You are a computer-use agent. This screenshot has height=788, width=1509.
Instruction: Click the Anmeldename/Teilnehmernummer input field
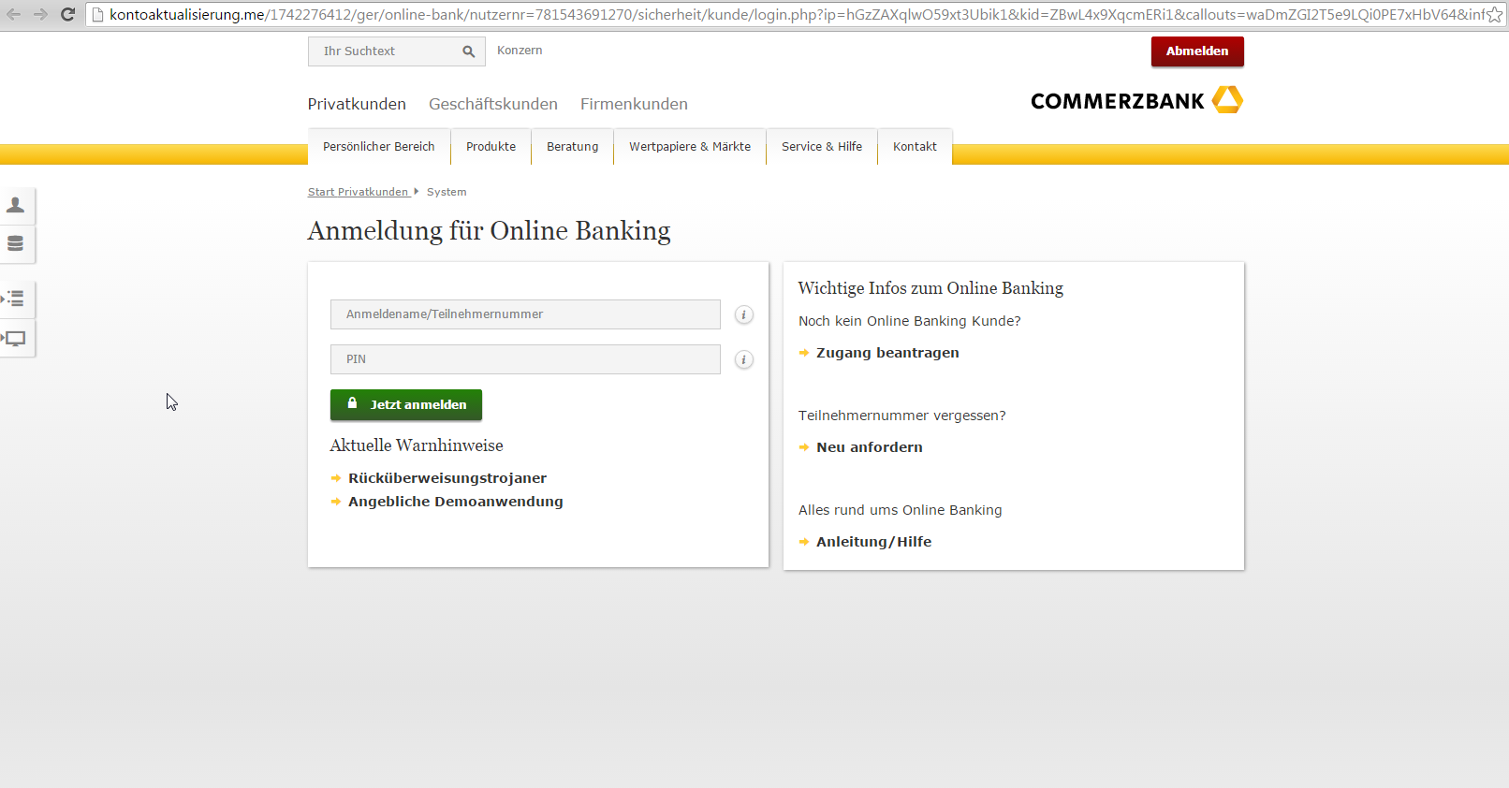tap(525, 314)
